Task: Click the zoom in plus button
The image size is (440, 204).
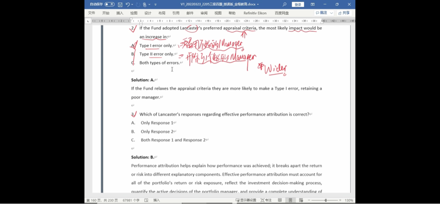Action: [340, 201]
